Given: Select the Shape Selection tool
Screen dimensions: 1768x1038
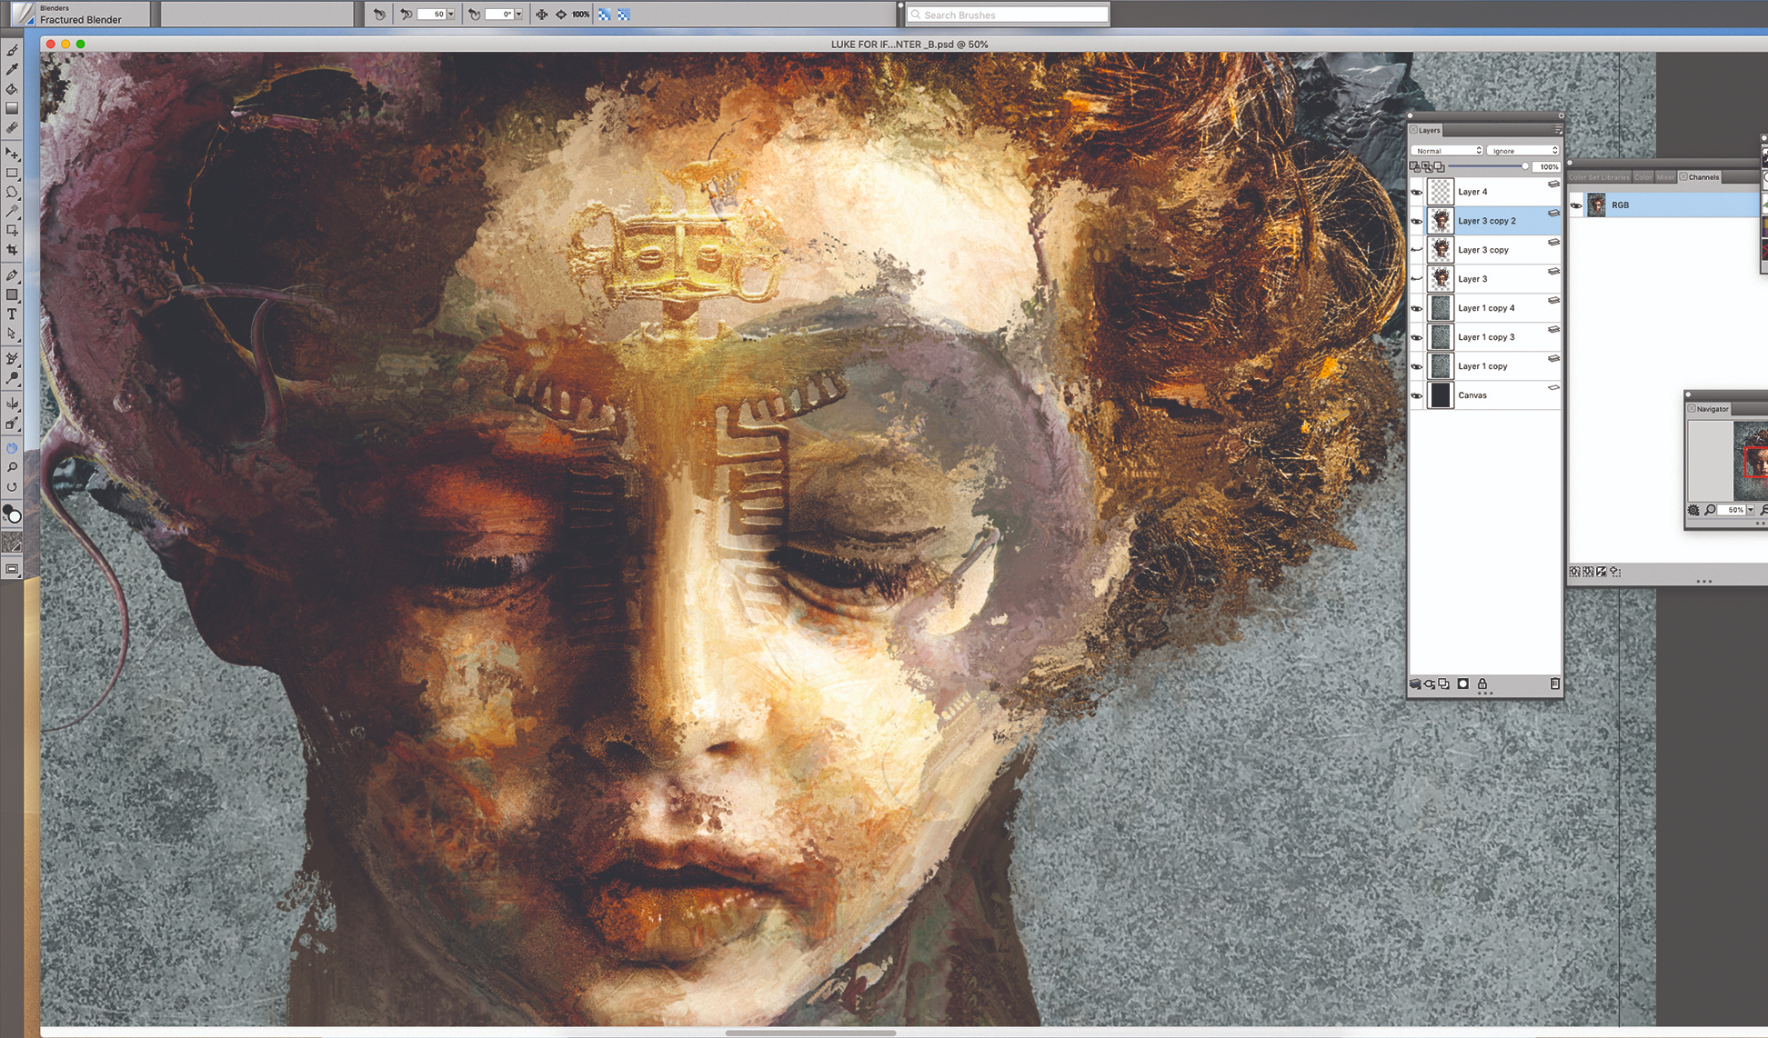Looking at the screenshot, I should (x=12, y=333).
